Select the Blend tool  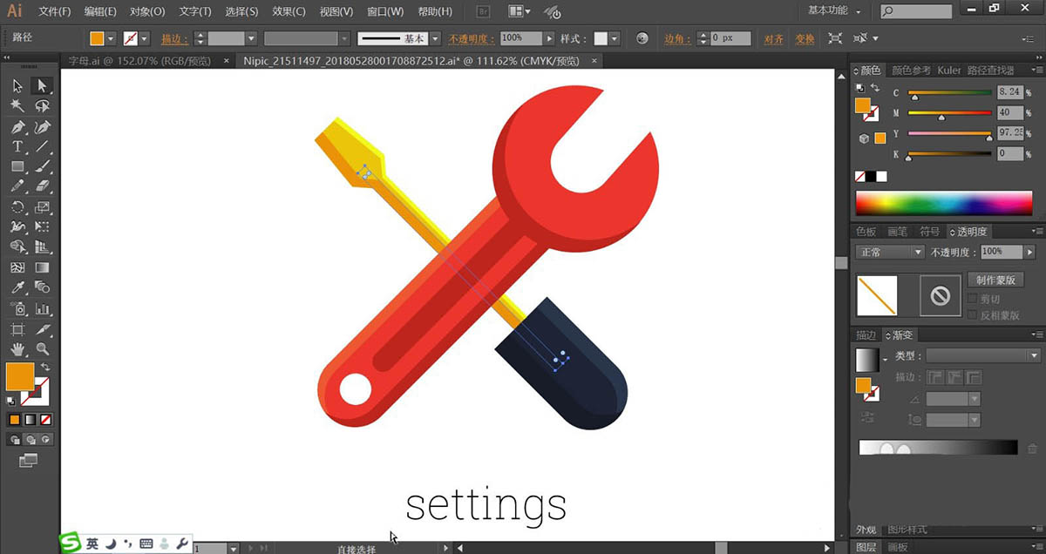[41, 287]
